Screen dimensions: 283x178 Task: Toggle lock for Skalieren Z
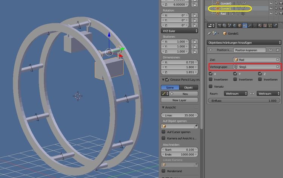coord(195,52)
